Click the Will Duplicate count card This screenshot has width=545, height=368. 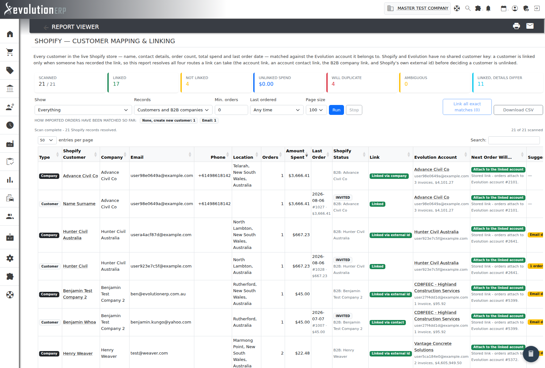pyautogui.click(x=362, y=82)
